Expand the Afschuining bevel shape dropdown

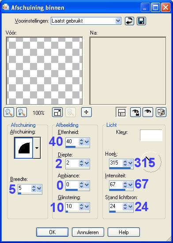tap(37, 148)
